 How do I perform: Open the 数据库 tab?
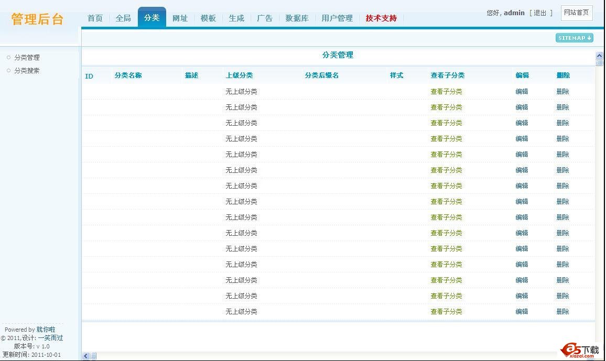click(297, 18)
